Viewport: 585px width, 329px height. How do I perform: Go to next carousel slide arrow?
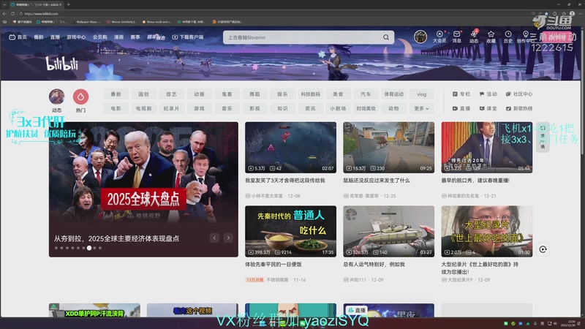click(228, 238)
